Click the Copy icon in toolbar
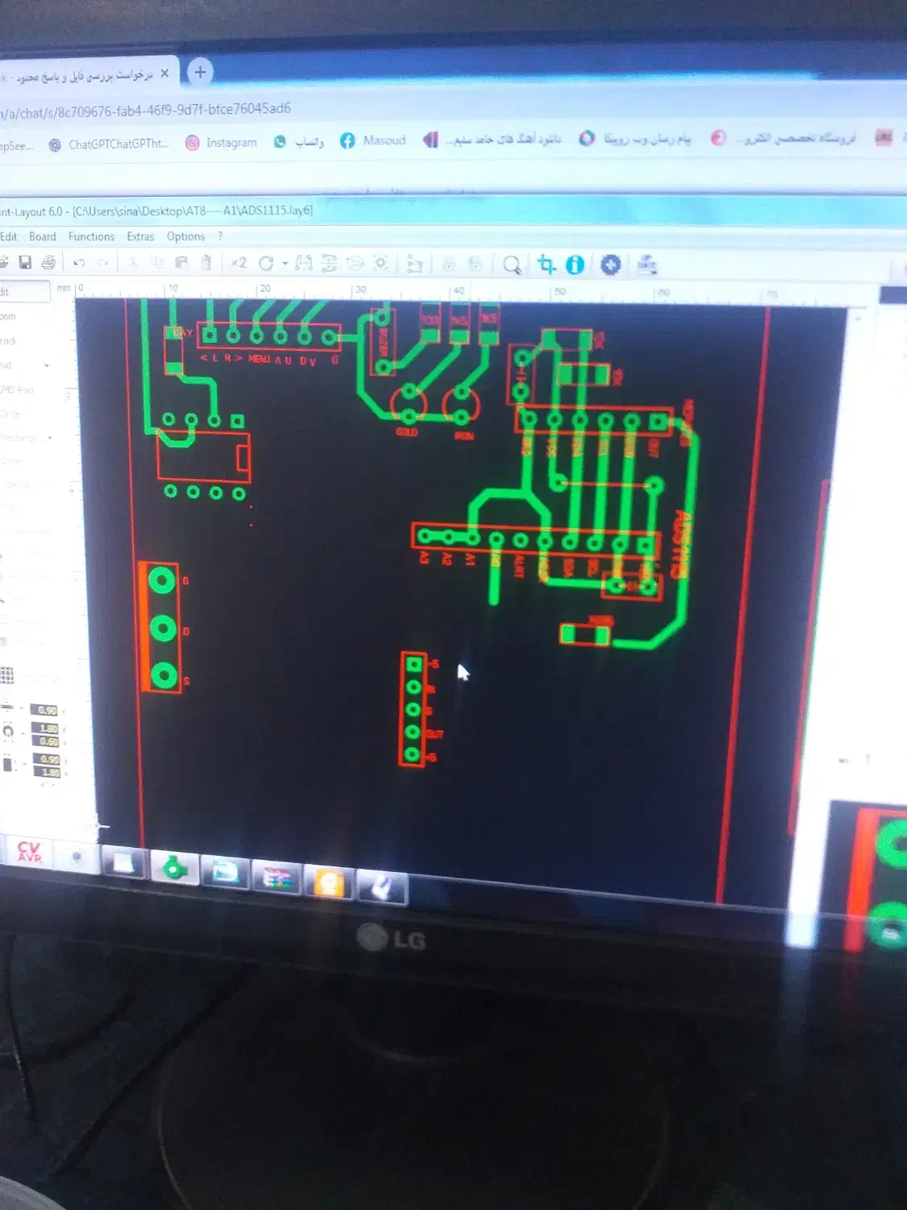907x1210 pixels. [x=158, y=262]
